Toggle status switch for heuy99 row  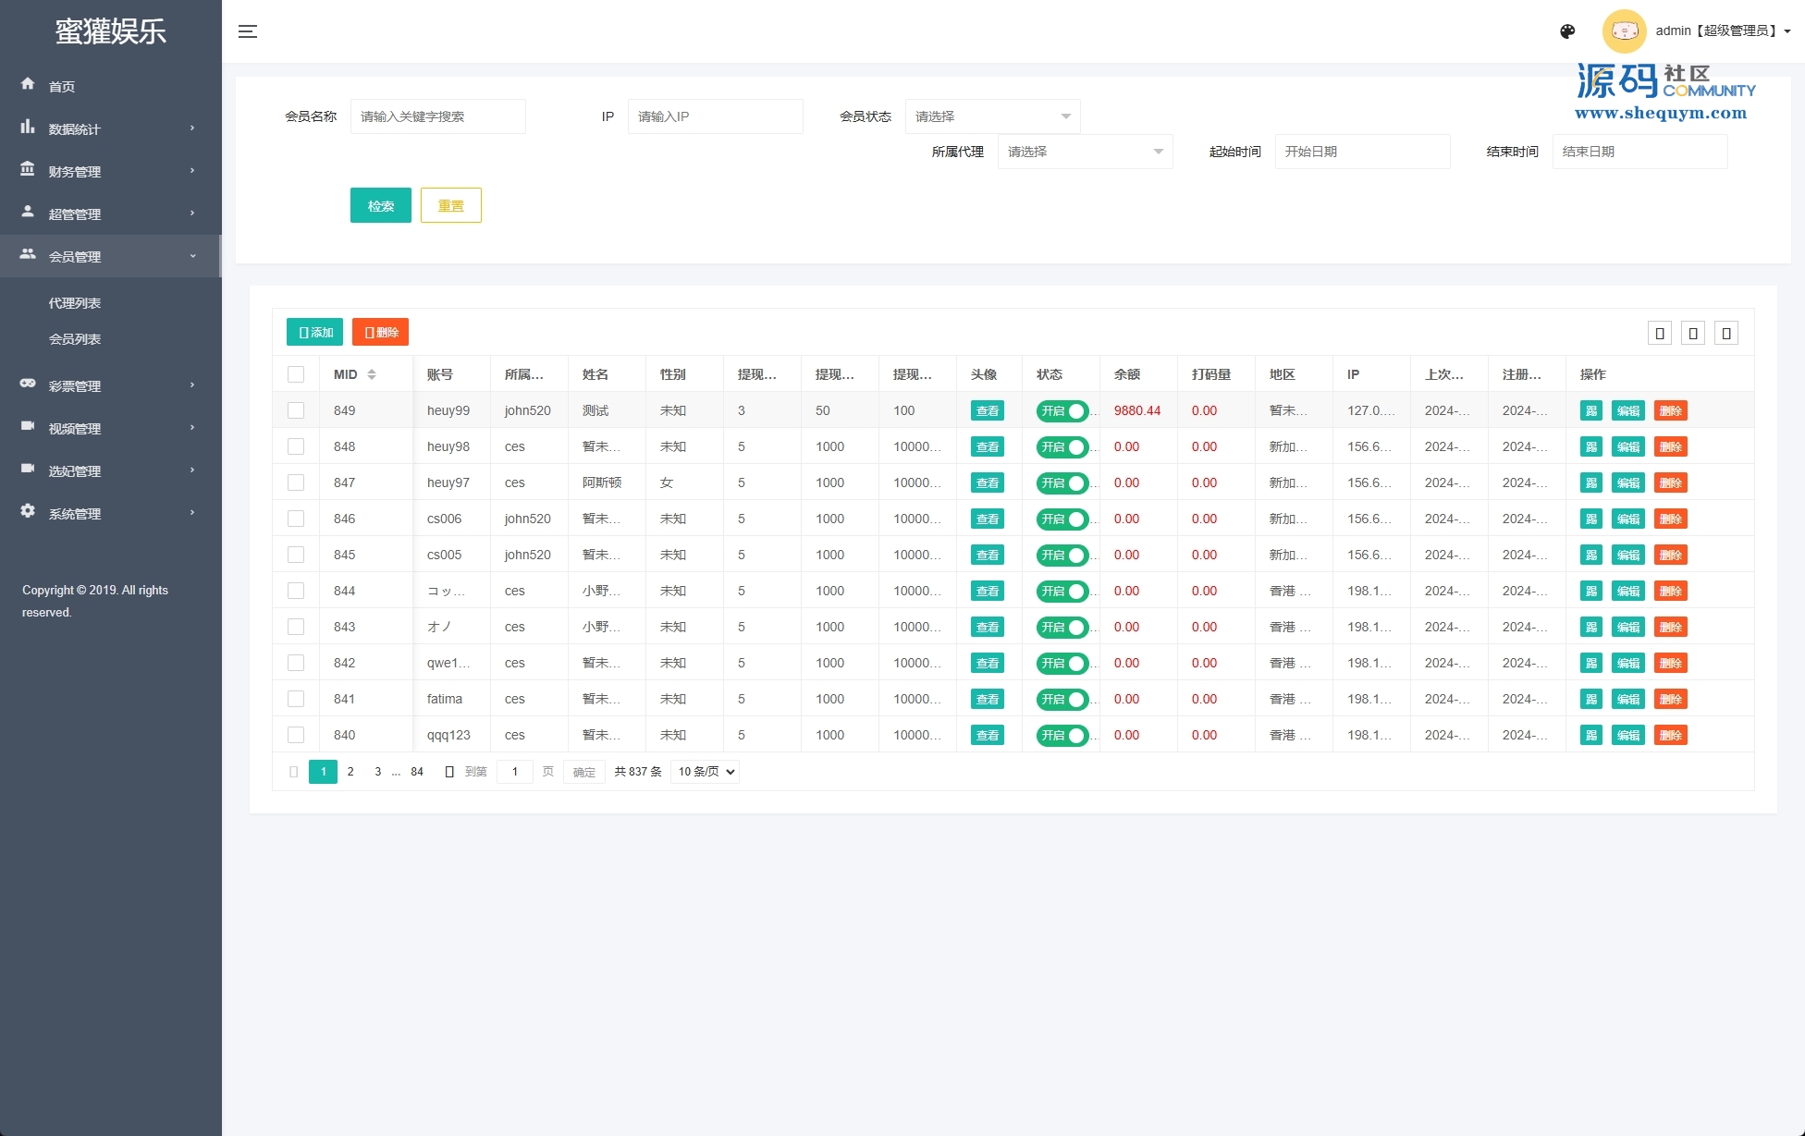(x=1062, y=411)
